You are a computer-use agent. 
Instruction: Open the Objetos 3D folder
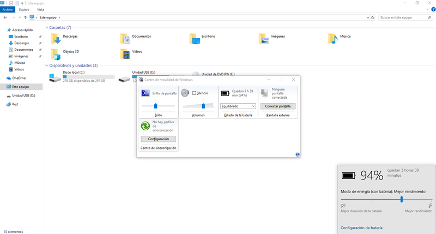coord(56,54)
